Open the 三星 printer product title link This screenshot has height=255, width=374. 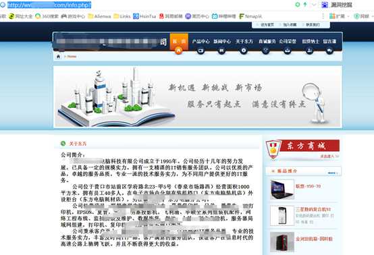[x=313, y=210]
